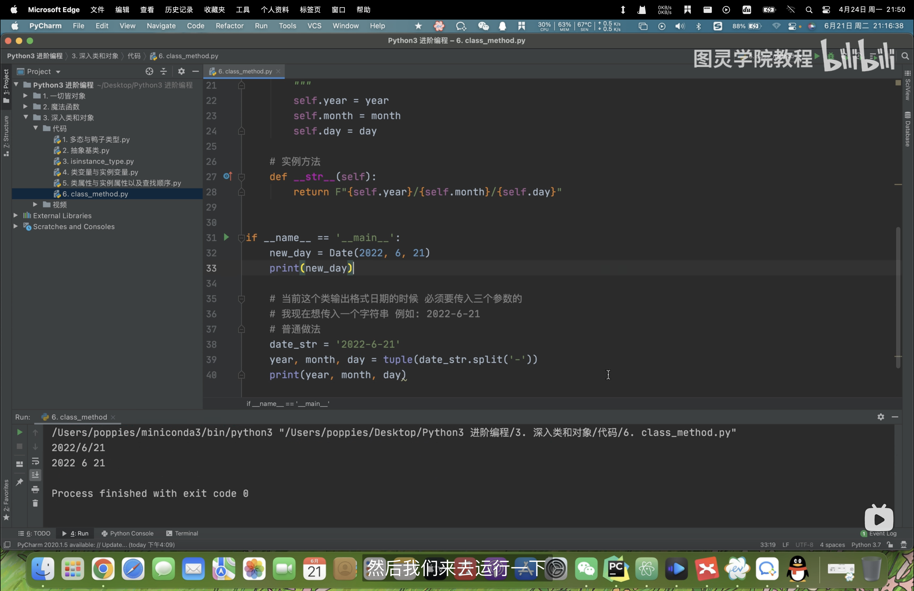This screenshot has height=591, width=914.
Task: Click the tool windows icon at status bar left
Action: pyautogui.click(x=7, y=544)
